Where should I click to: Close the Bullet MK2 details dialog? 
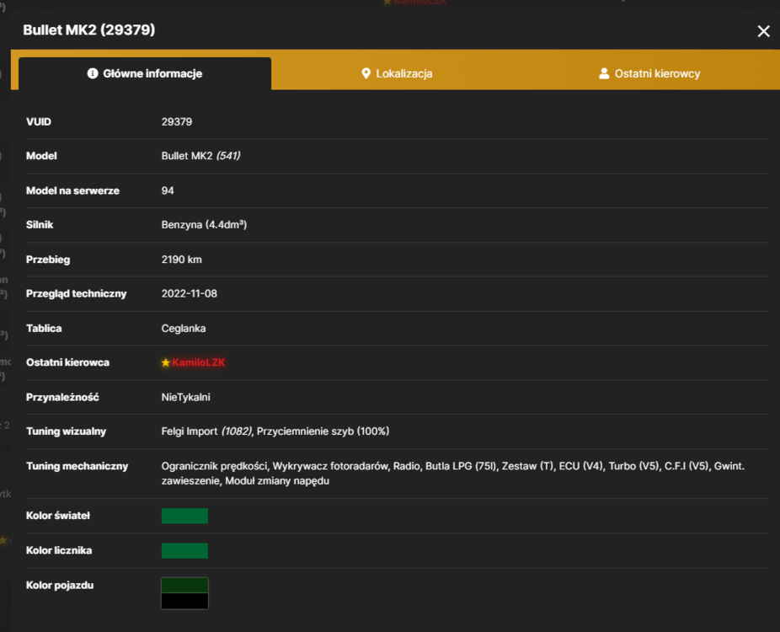(763, 31)
